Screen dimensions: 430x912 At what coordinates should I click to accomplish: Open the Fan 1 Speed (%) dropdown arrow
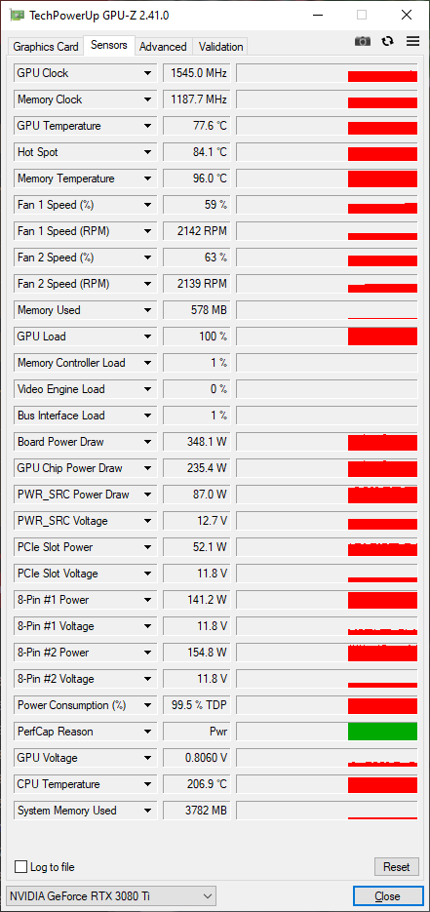click(147, 205)
